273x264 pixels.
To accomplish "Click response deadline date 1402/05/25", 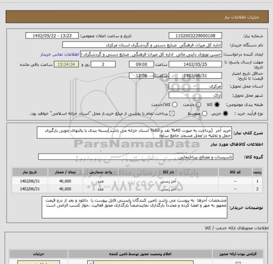I will (x=195, y=64).
